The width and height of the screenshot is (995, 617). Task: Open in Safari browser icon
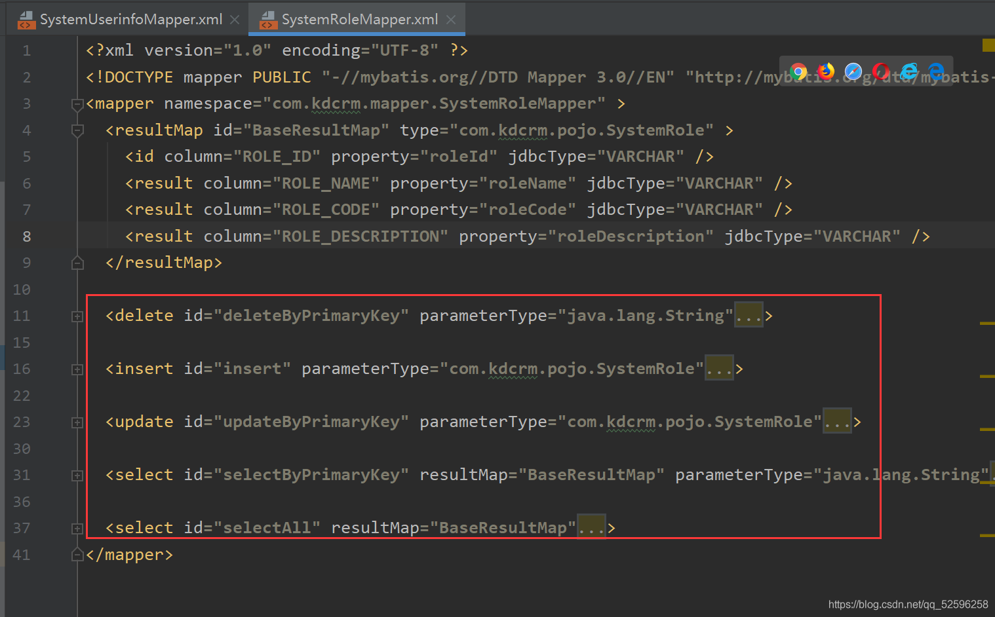point(853,71)
